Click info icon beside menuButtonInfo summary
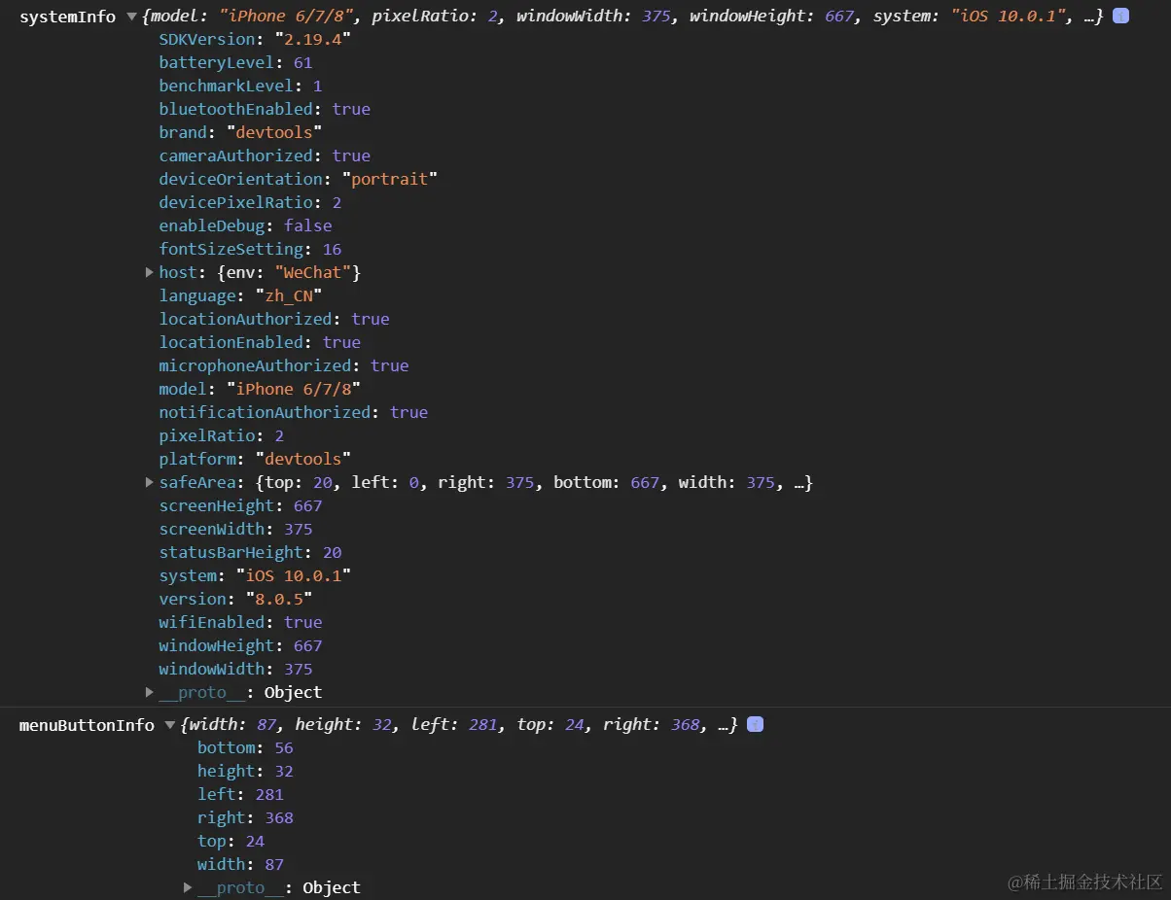 (755, 725)
